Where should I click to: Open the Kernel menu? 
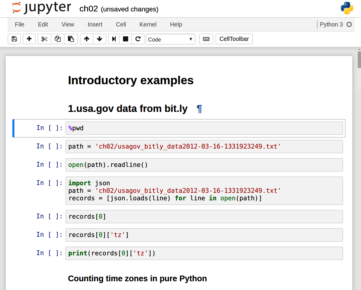coord(148,24)
